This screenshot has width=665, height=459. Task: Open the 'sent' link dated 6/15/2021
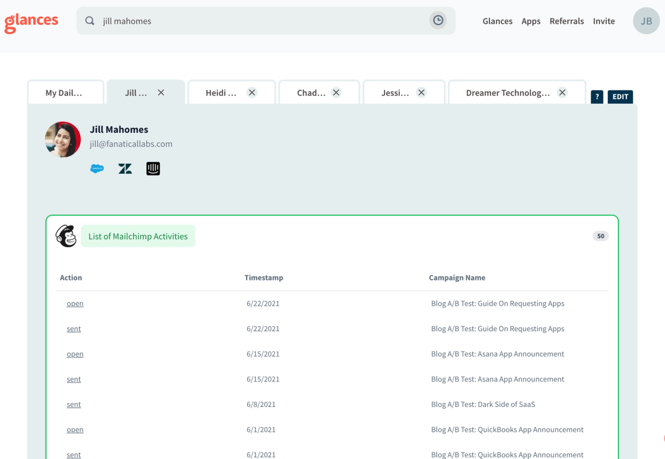[74, 379]
